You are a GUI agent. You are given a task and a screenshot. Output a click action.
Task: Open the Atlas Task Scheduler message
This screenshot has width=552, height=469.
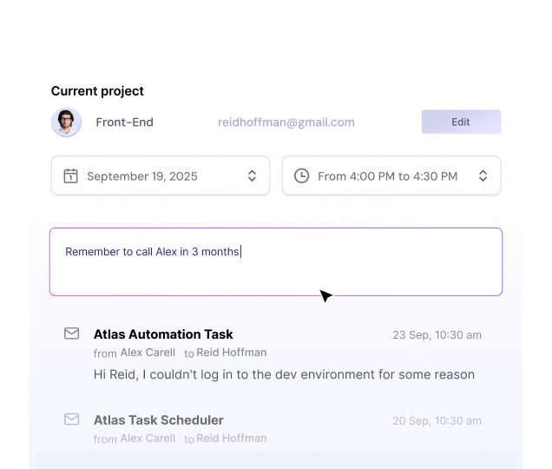click(x=159, y=420)
